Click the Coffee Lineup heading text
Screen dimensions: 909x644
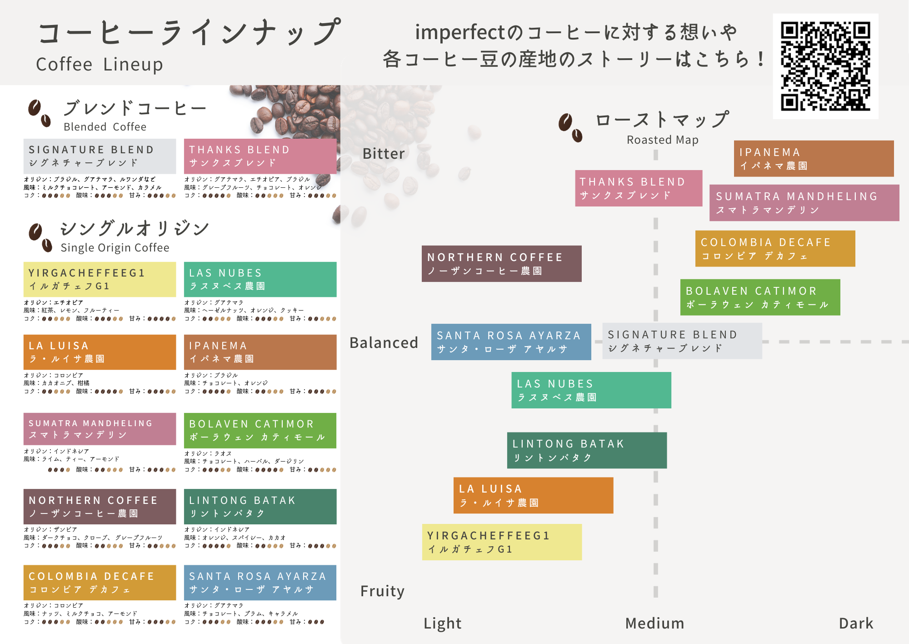point(99,65)
